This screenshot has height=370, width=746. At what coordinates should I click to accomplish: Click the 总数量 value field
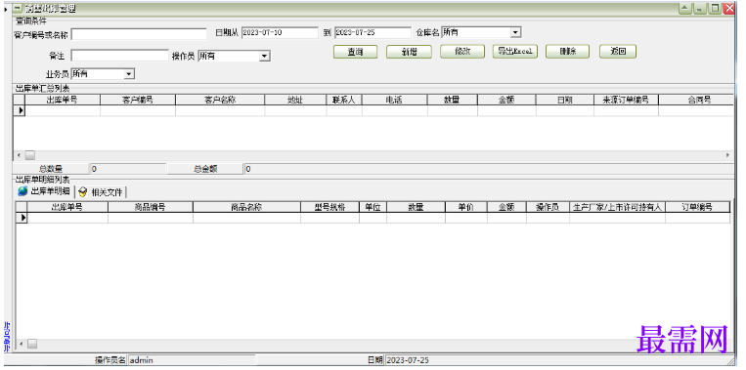pos(128,169)
